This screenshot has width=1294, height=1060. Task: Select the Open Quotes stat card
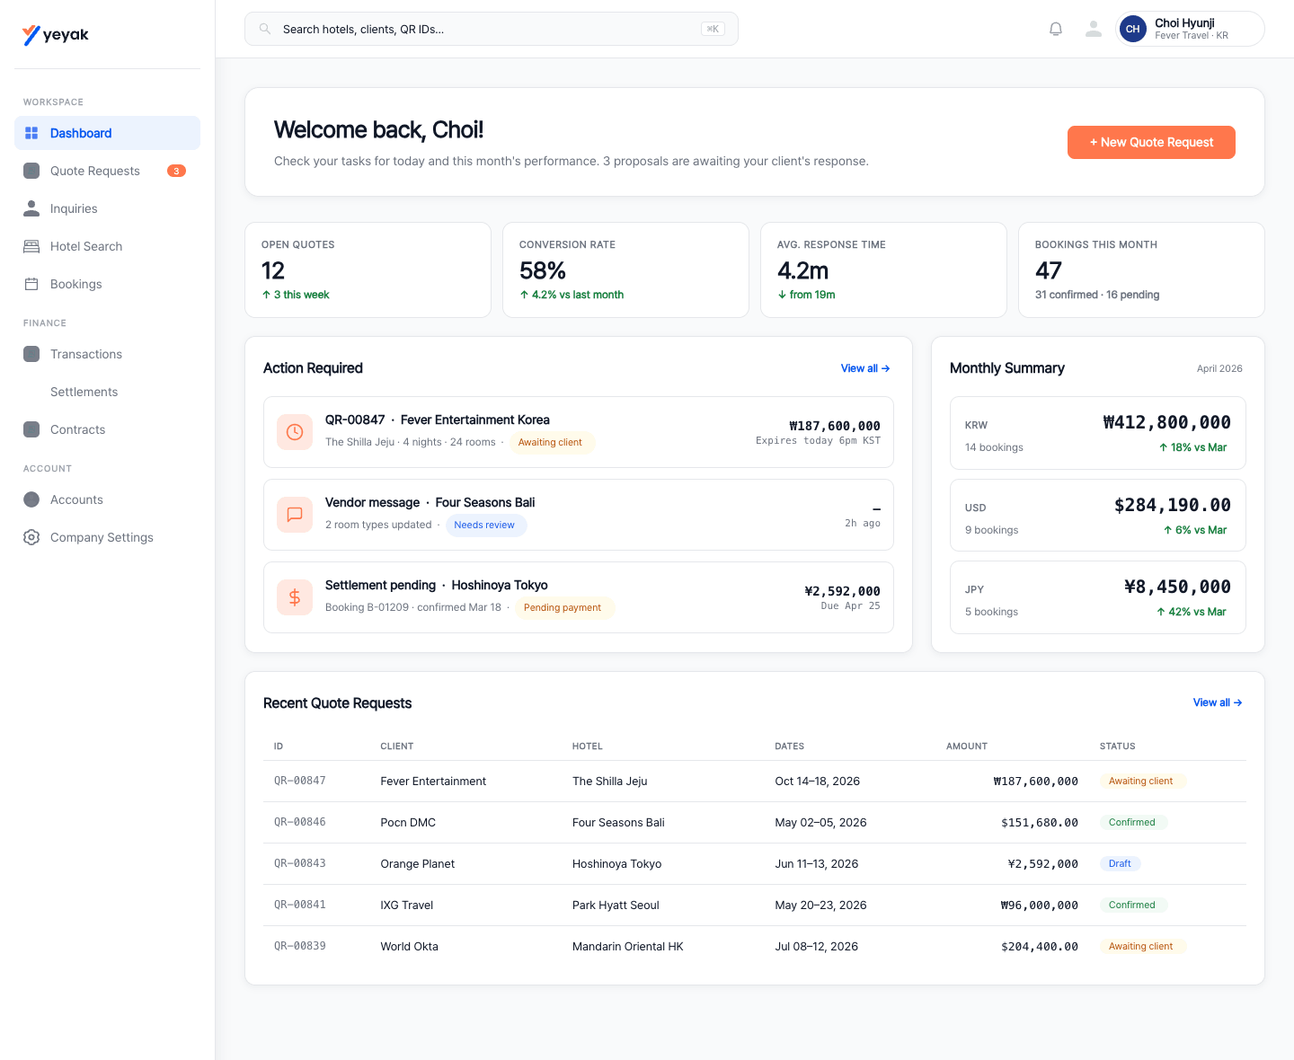point(368,269)
